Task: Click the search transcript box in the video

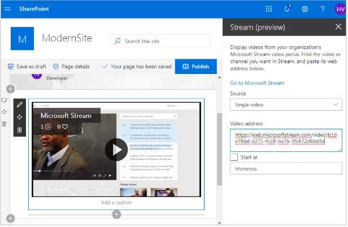Action: pos(149,117)
